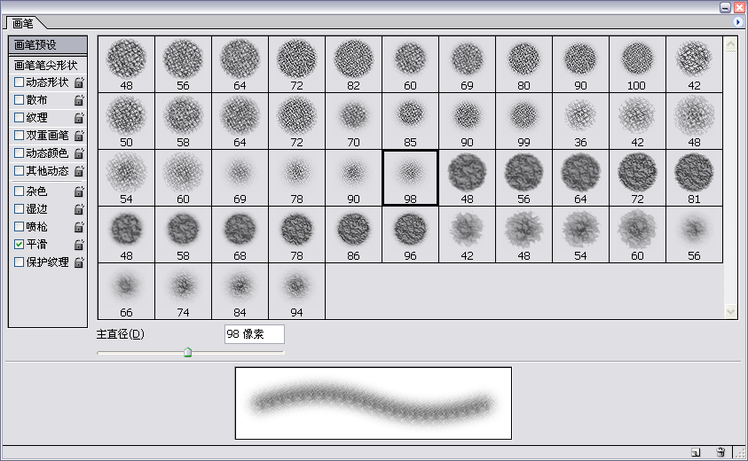Select the brush preset sized 50
The height and width of the screenshot is (461, 748).
[x=126, y=121]
